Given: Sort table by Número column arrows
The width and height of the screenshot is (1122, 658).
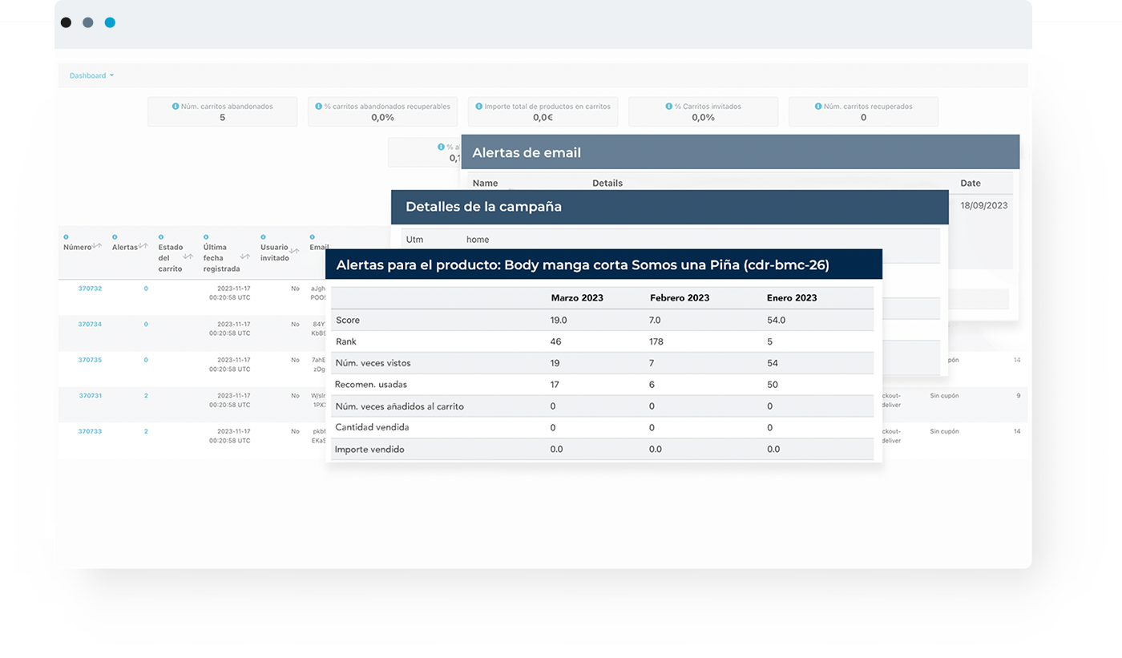Looking at the screenshot, I should [x=97, y=247].
